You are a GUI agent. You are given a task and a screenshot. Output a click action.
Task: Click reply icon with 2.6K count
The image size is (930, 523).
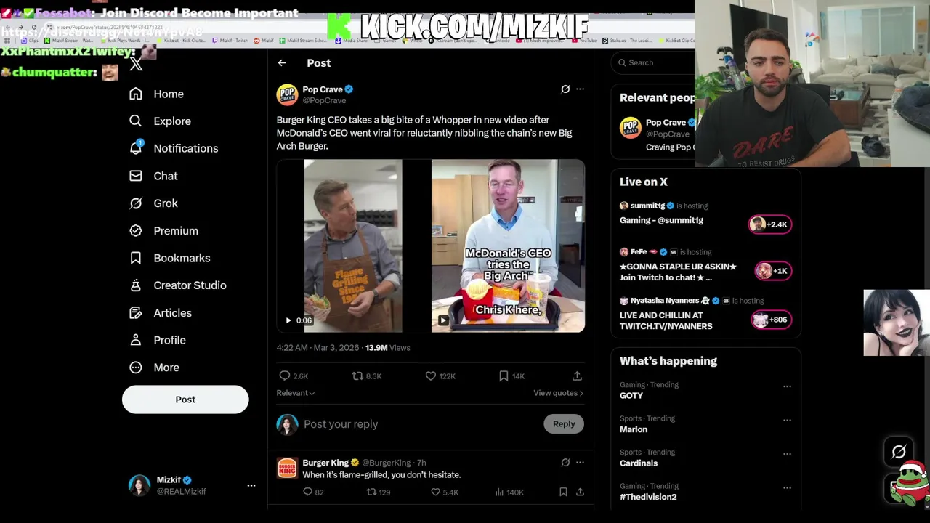pyautogui.click(x=285, y=376)
